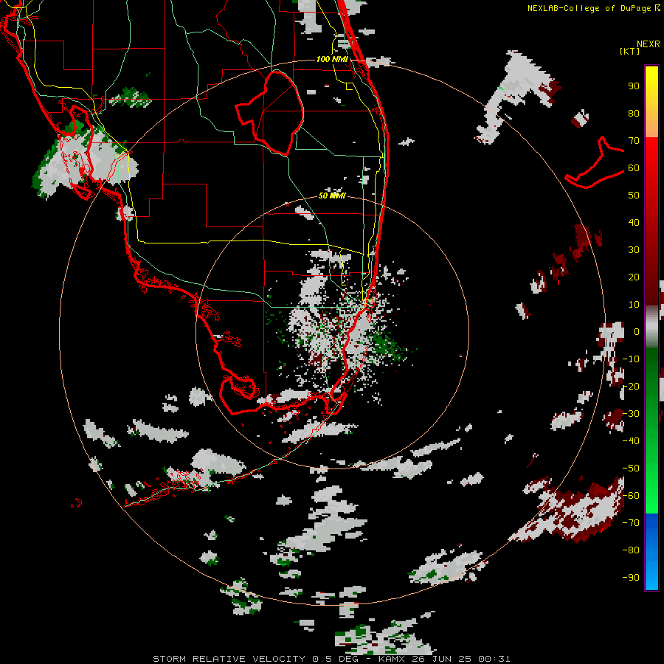
Task: Click the 00:31 timestamp in caption
Action: point(494,659)
